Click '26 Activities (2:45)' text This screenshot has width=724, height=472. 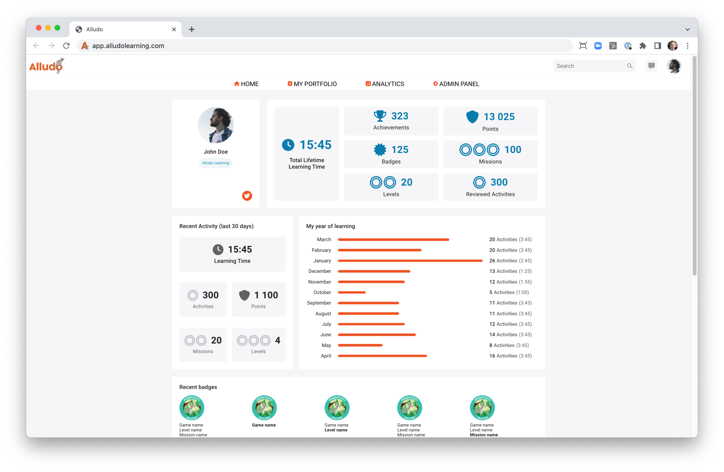tap(510, 261)
